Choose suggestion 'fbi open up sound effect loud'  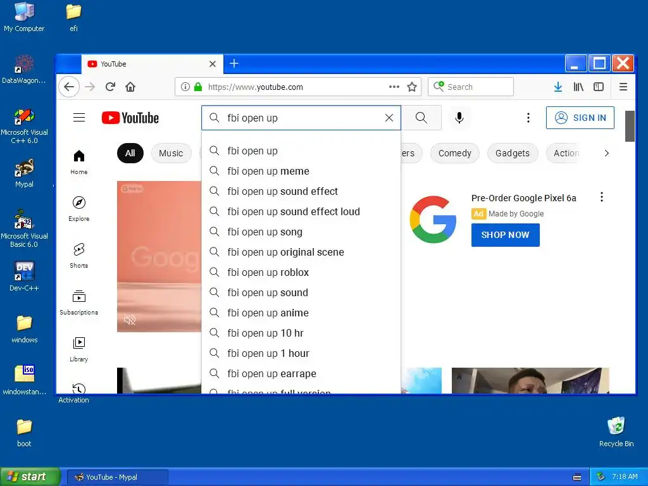click(x=301, y=211)
